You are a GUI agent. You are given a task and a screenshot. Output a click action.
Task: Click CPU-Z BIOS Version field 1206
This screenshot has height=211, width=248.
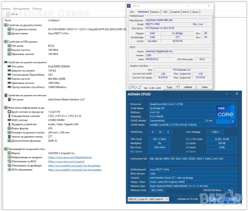tap(178, 55)
